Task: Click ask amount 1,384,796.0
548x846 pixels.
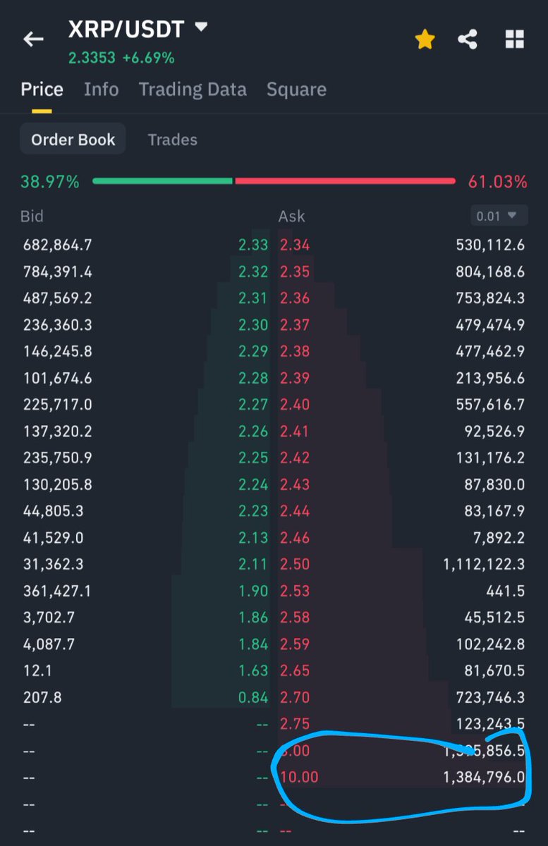Action: click(x=485, y=777)
